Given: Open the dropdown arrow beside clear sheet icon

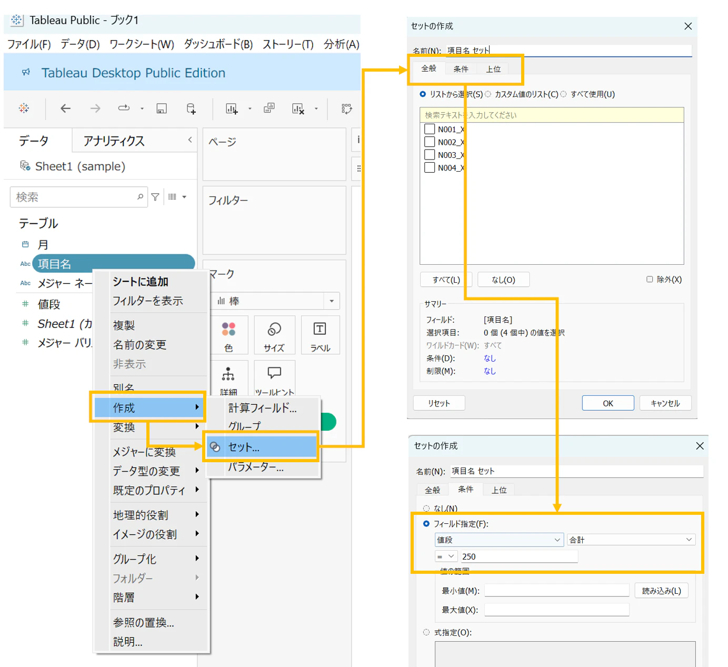Looking at the screenshot, I should (316, 109).
